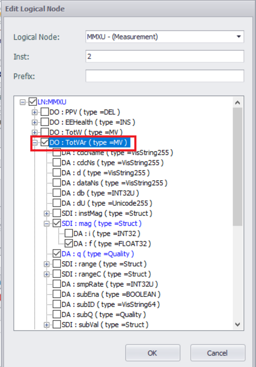Check the DA : i INT32 checkbox
This screenshot has height=367, width=256.
pyautogui.click(x=68, y=234)
